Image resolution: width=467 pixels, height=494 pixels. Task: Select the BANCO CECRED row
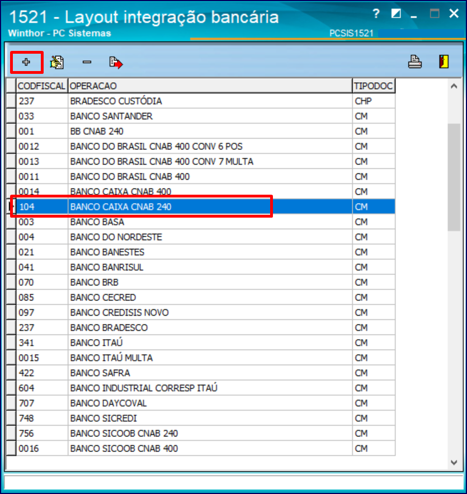coord(205,298)
